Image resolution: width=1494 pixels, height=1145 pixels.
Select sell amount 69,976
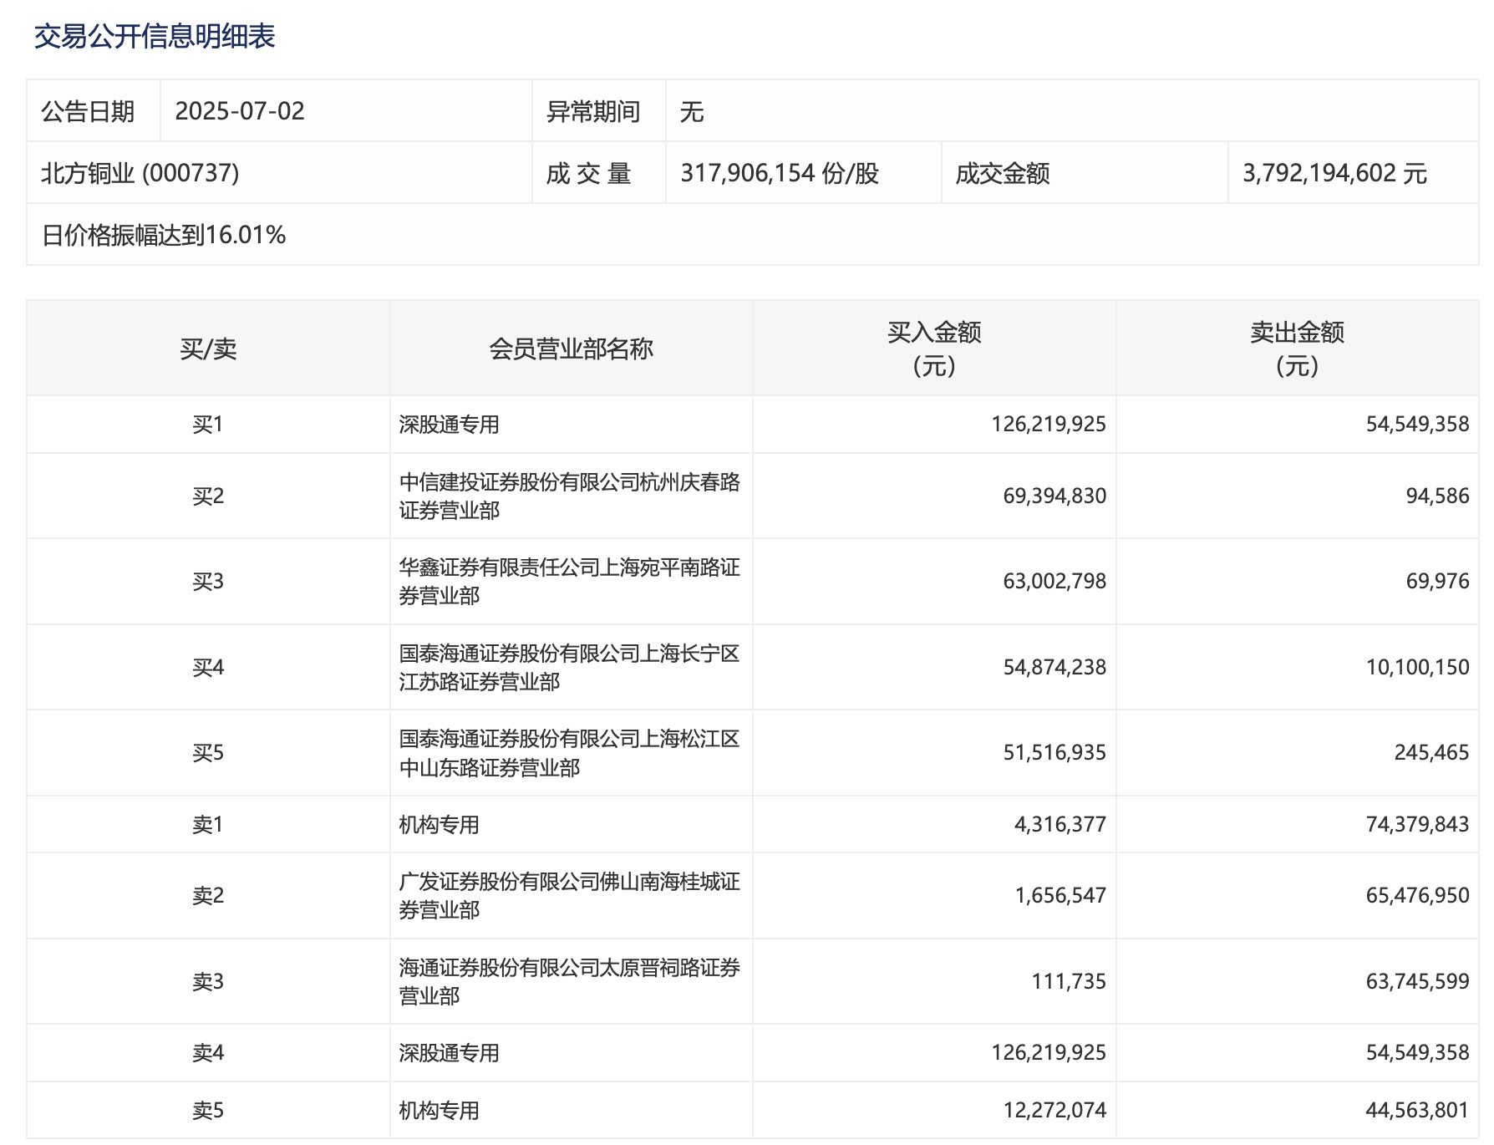[x=1437, y=582]
